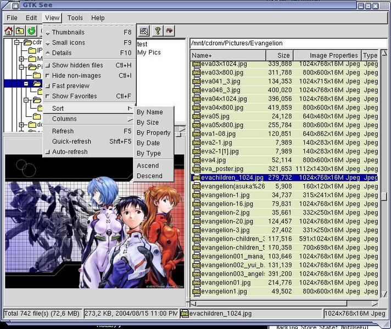Click JPG icon beside eva03x800.jpg

pos(196,73)
